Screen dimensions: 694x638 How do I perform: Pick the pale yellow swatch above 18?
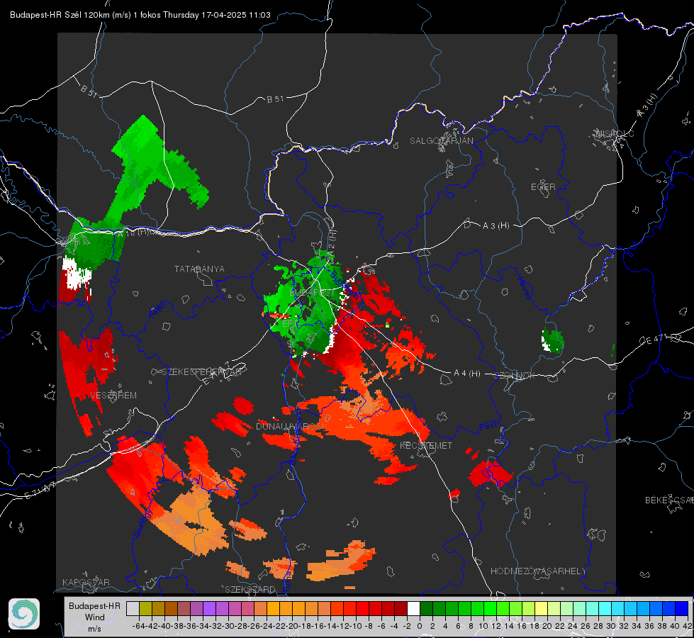[x=541, y=608]
